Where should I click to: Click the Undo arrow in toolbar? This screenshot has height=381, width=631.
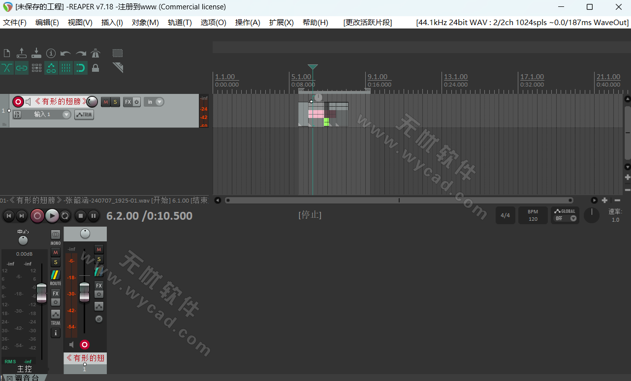point(65,53)
